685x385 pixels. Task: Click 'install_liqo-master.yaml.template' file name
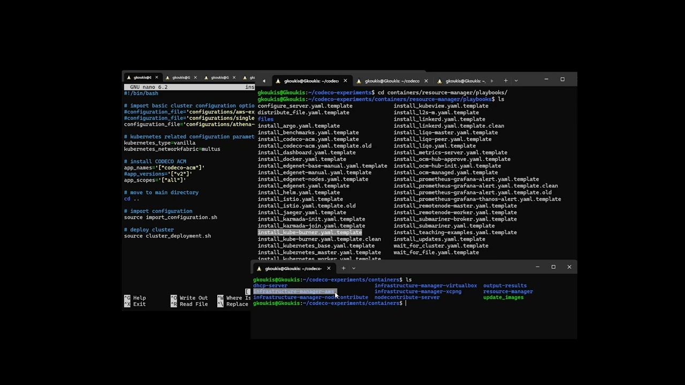coord(446,133)
